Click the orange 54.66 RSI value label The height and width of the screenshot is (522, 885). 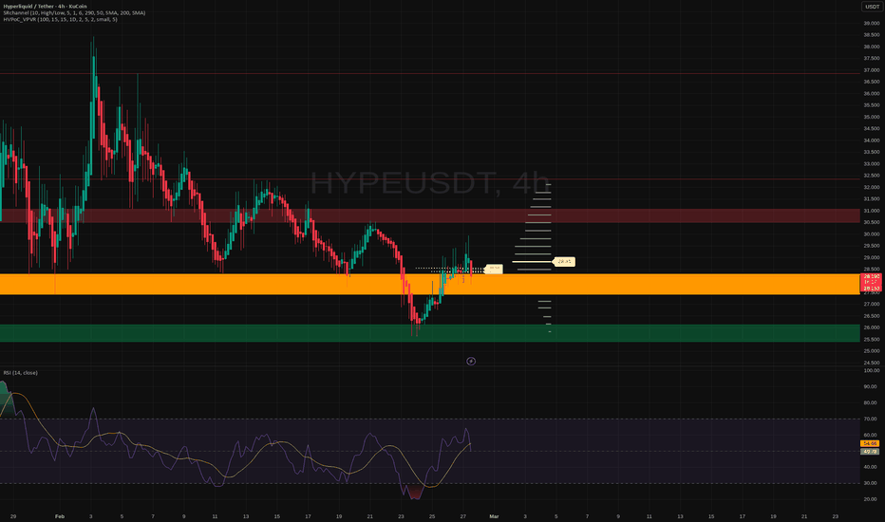click(x=870, y=443)
